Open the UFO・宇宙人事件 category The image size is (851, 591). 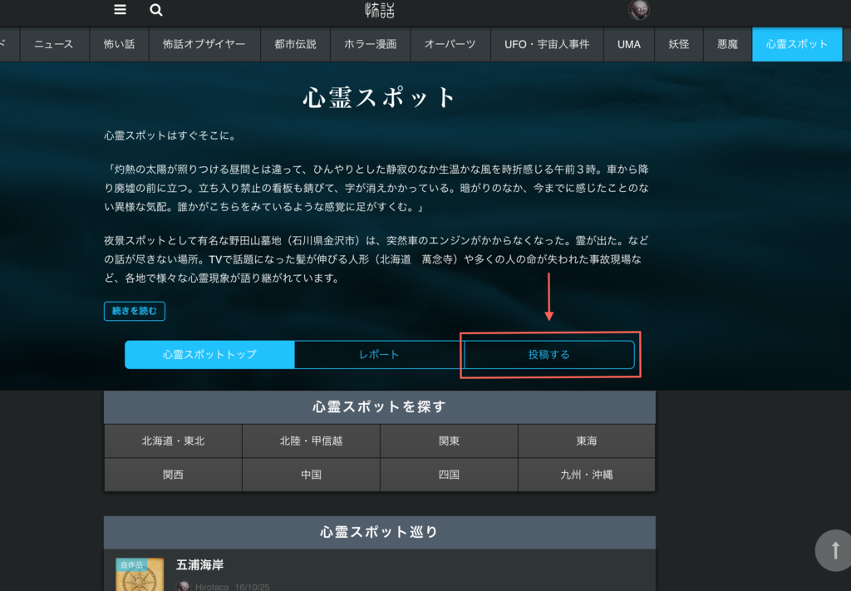(x=546, y=44)
